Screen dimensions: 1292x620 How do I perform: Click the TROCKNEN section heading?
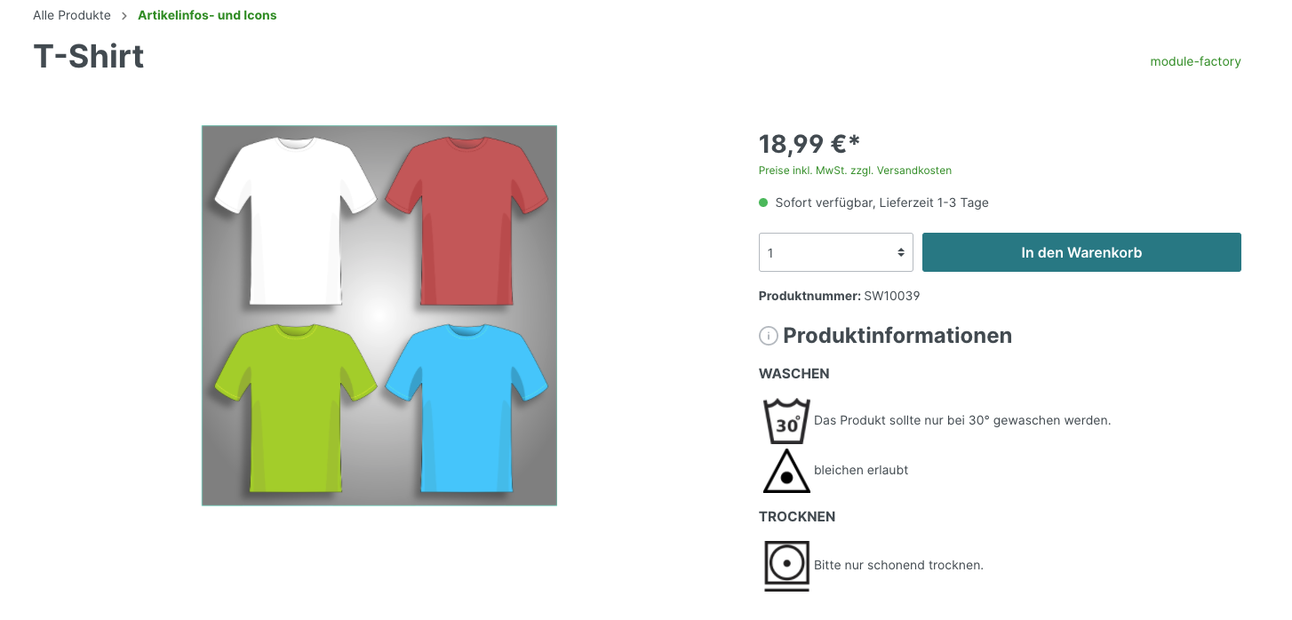click(797, 517)
